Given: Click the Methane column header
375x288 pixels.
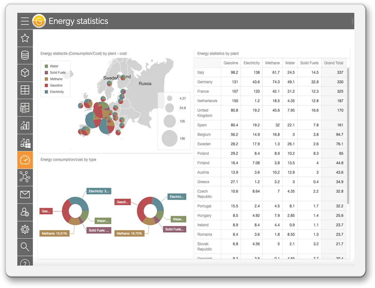Looking at the screenshot, I should point(272,63).
